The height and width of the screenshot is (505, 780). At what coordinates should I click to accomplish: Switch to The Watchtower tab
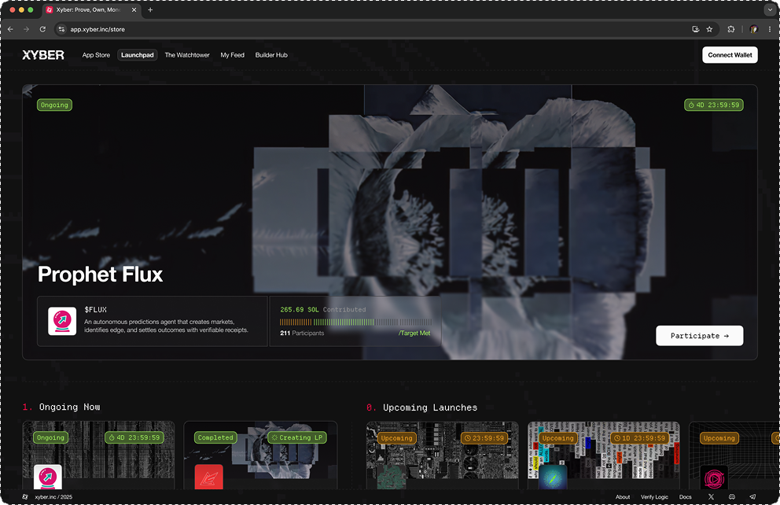click(x=187, y=55)
